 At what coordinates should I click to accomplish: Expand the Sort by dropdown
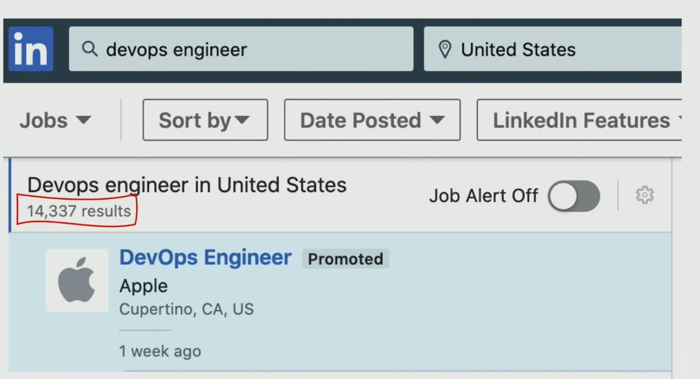(x=205, y=120)
